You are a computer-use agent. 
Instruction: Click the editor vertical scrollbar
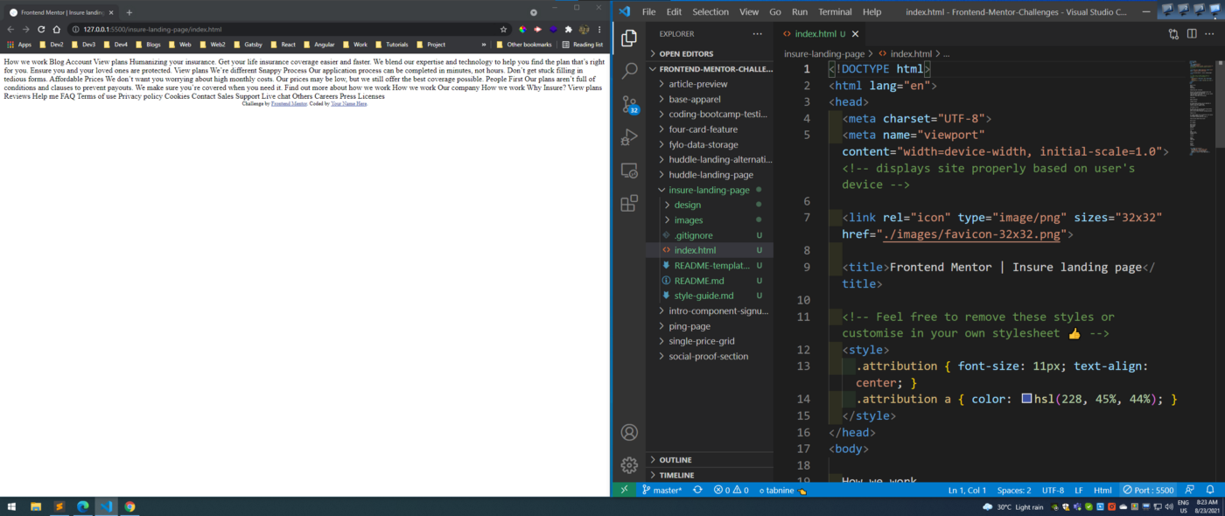[1220, 103]
